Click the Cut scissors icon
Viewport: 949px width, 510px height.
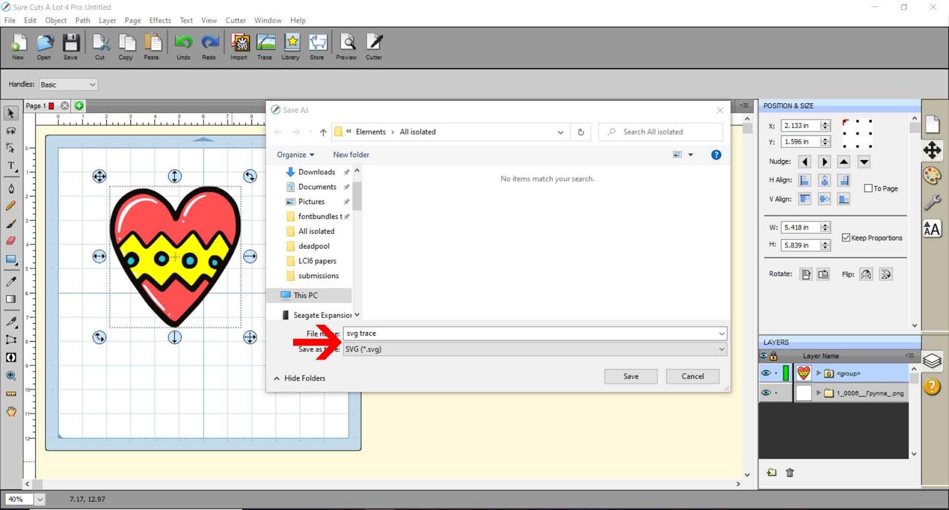tap(100, 47)
